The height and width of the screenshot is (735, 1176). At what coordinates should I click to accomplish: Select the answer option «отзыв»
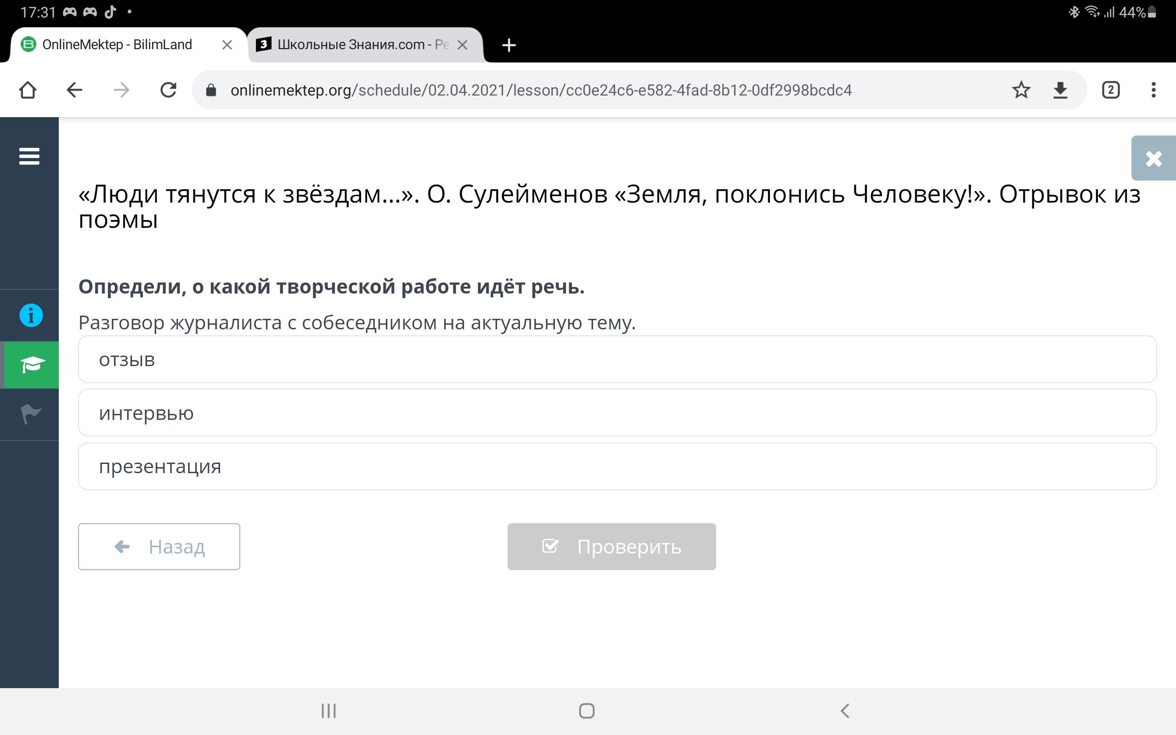[x=617, y=359]
